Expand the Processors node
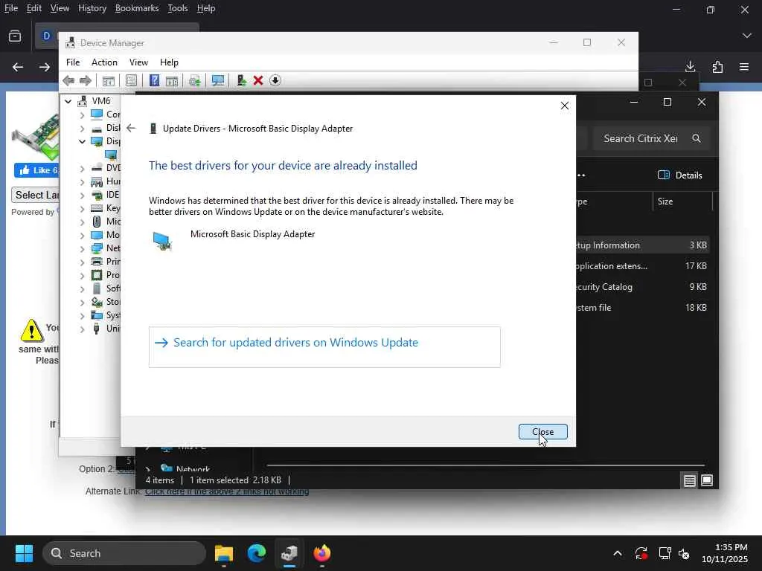Screen dimensions: 762x571 (x=82, y=275)
